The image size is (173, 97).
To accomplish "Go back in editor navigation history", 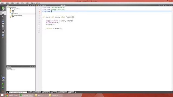I will [x=37, y=5].
